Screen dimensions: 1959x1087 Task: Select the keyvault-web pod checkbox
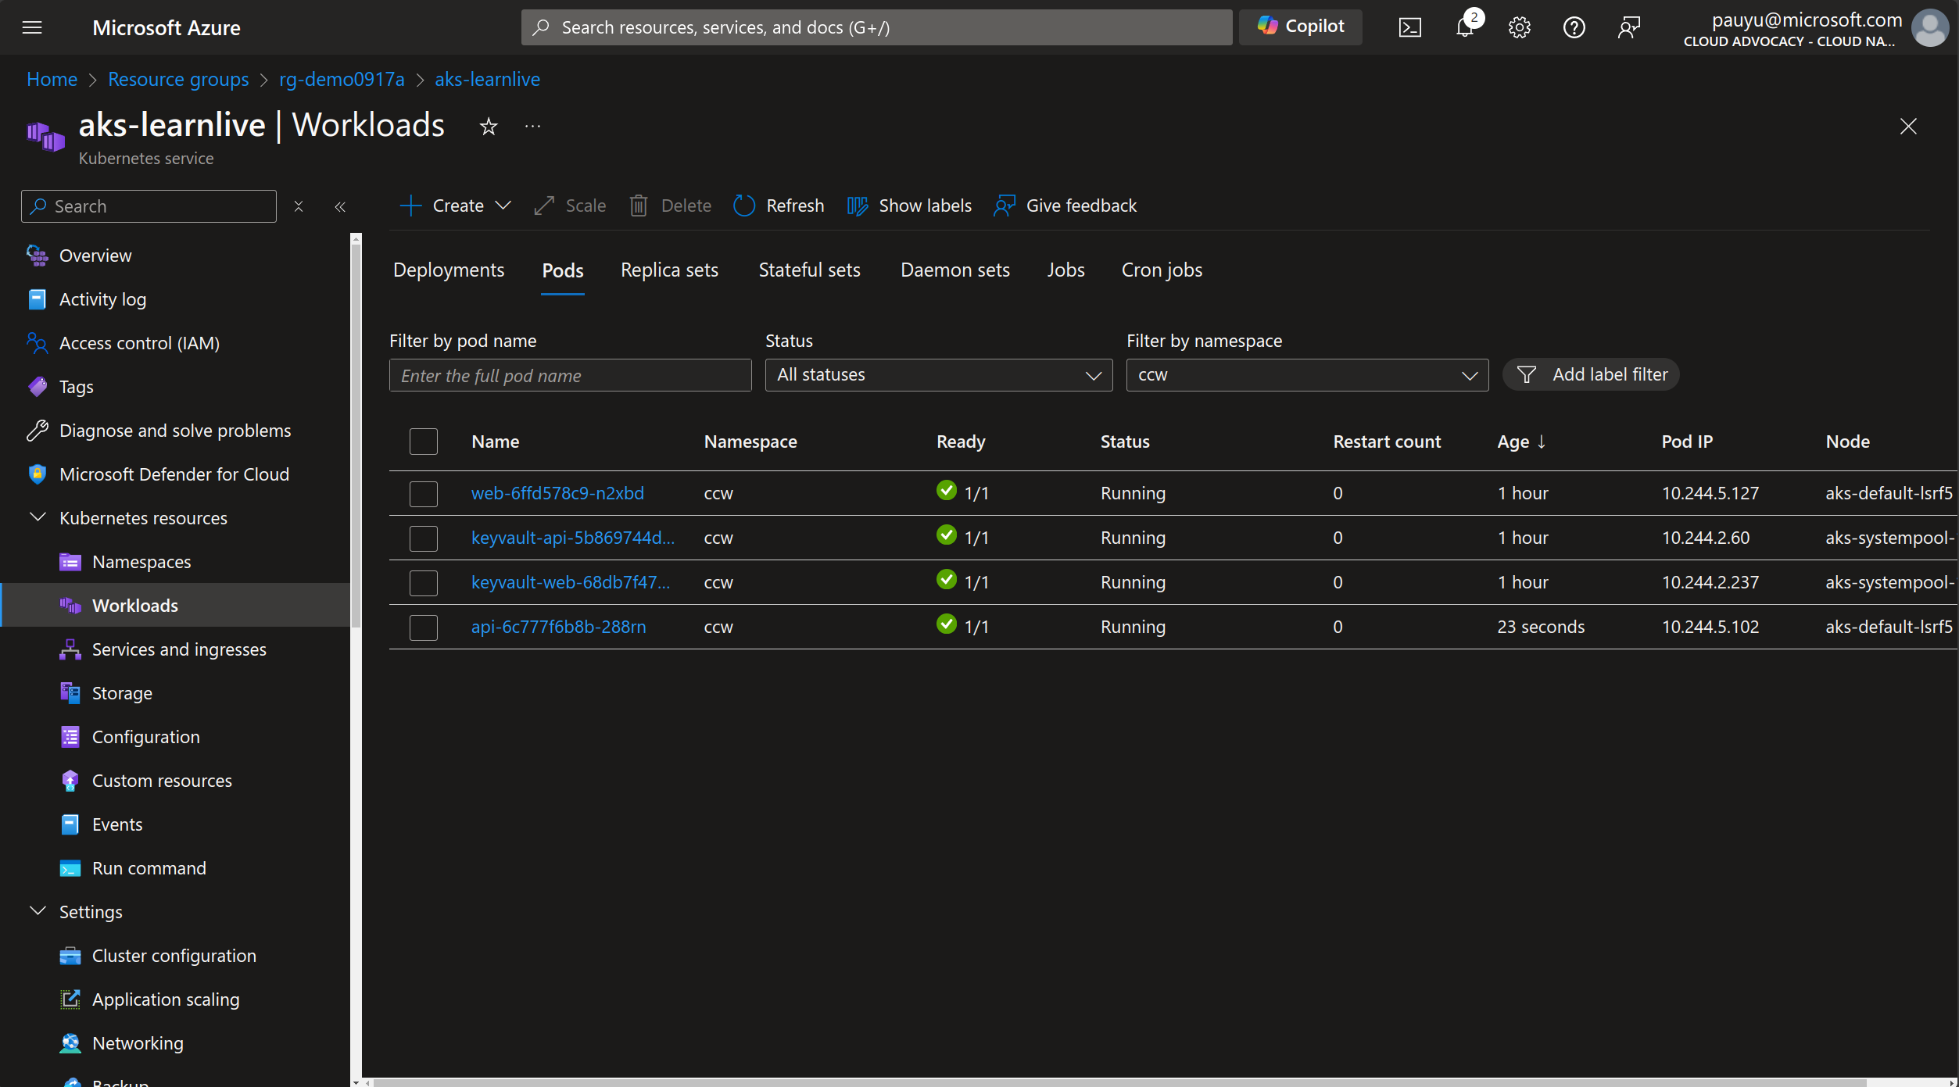[x=424, y=583]
